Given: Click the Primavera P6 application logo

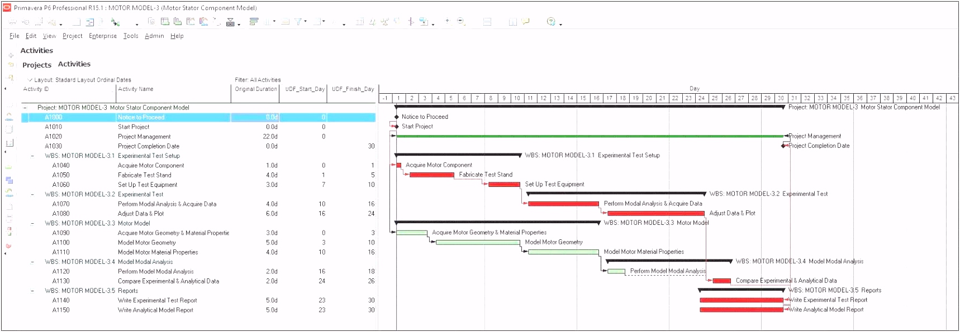Looking at the screenshot, I should point(7,7).
